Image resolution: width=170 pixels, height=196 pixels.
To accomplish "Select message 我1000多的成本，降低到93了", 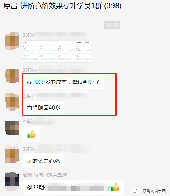I will coord(64,82).
